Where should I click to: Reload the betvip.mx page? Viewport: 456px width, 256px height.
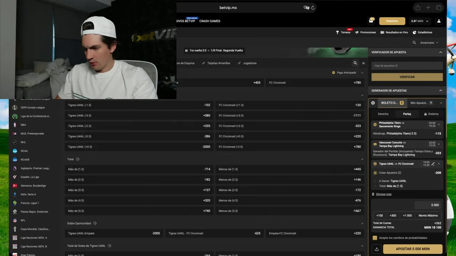[313, 7]
